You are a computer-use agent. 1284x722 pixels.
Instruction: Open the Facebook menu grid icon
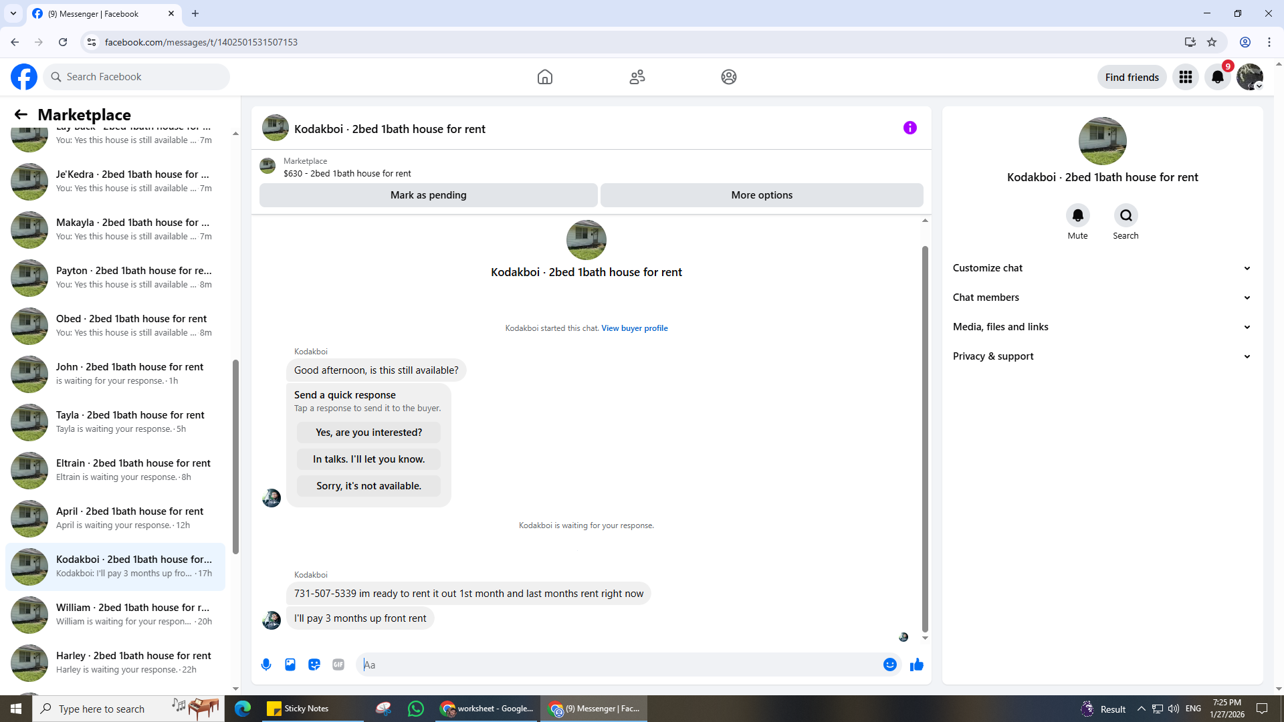pyautogui.click(x=1186, y=77)
